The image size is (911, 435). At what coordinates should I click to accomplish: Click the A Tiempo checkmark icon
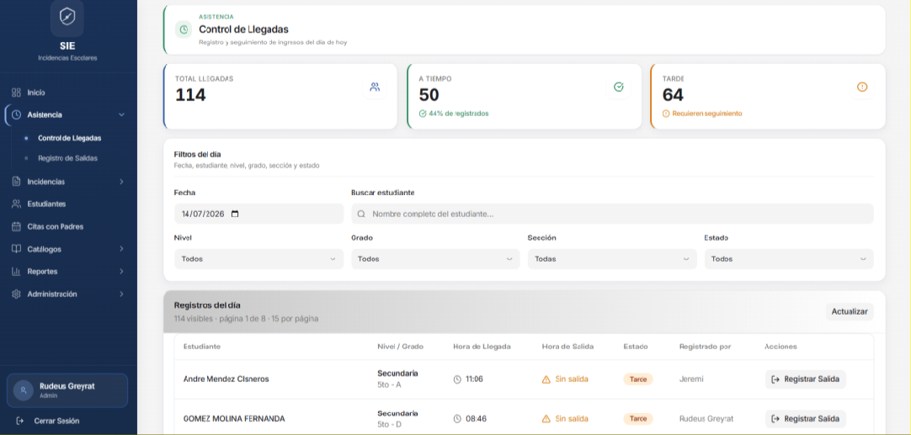[619, 88]
